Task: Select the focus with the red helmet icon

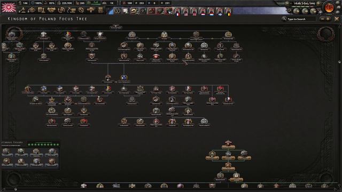Action: [x=156, y=57]
